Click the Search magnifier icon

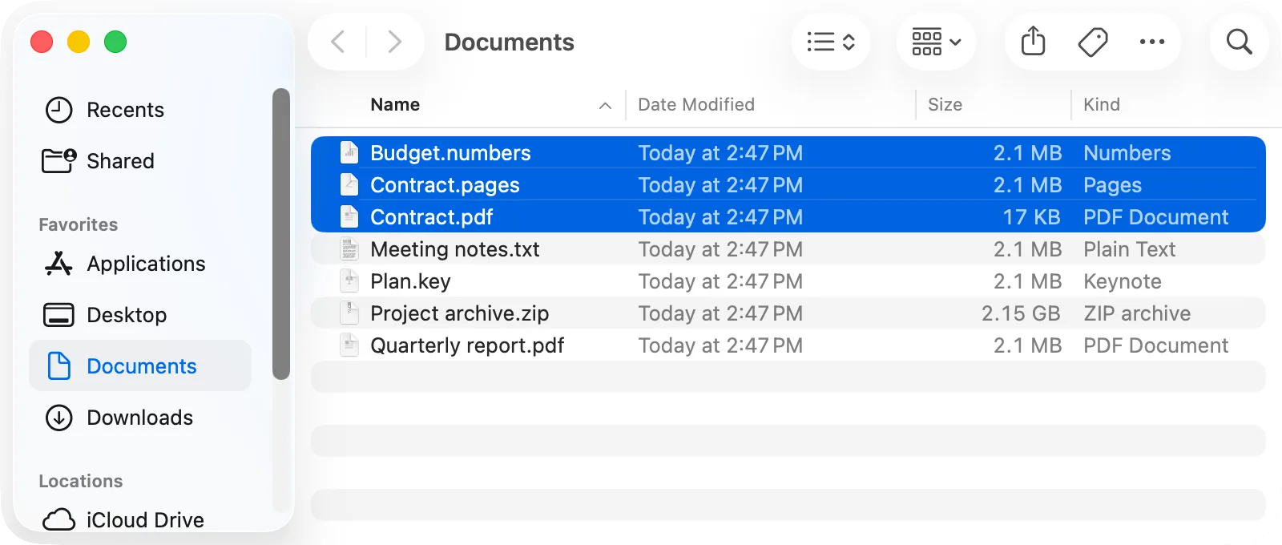coord(1240,42)
